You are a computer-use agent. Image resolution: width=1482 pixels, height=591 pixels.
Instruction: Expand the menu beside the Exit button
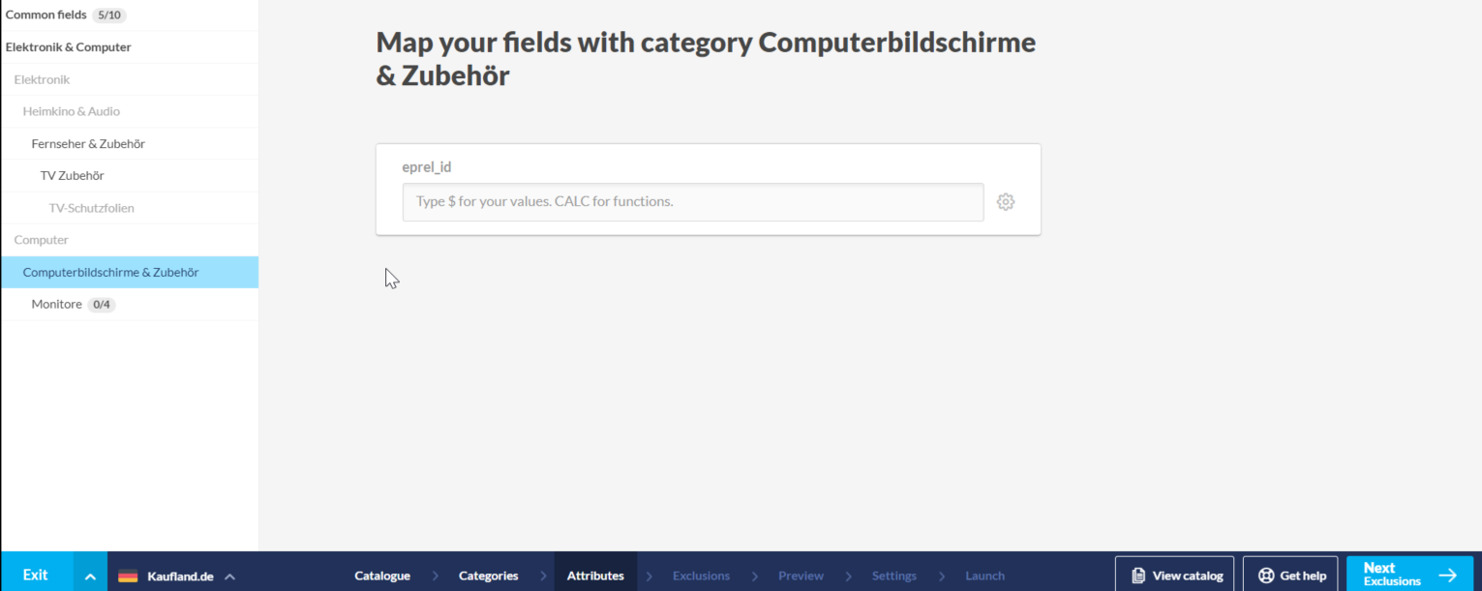[x=90, y=576]
